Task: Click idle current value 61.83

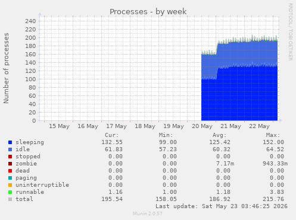Action: click(114, 149)
